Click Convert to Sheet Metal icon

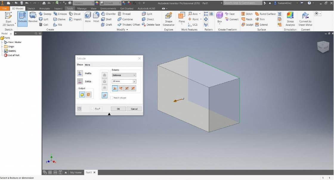pyautogui.click(x=305, y=19)
